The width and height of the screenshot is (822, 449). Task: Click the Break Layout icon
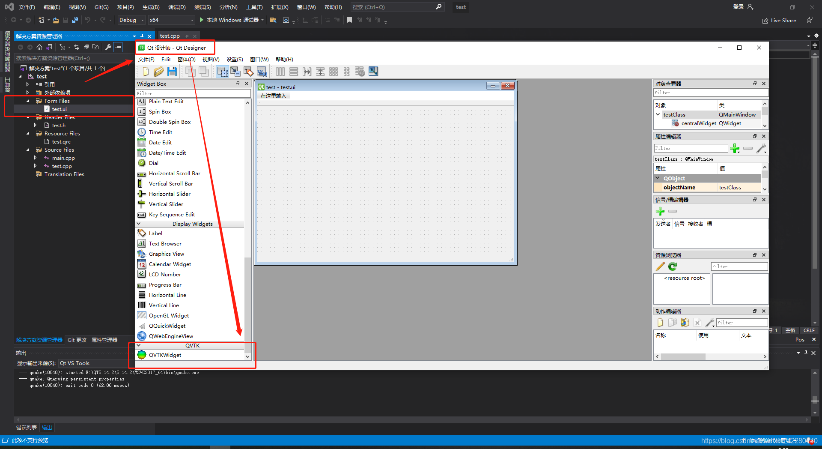(360, 72)
